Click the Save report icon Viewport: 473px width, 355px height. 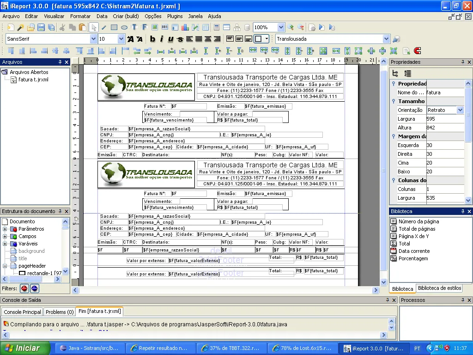coord(41,27)
